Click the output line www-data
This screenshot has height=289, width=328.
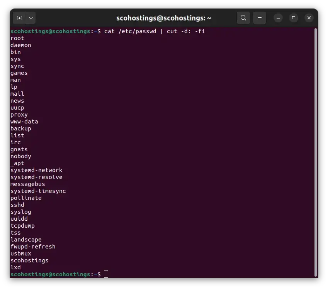[24, 122]
